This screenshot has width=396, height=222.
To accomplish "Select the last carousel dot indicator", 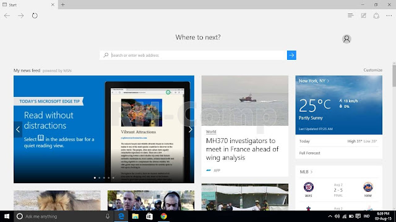I will tap(113, 178).
